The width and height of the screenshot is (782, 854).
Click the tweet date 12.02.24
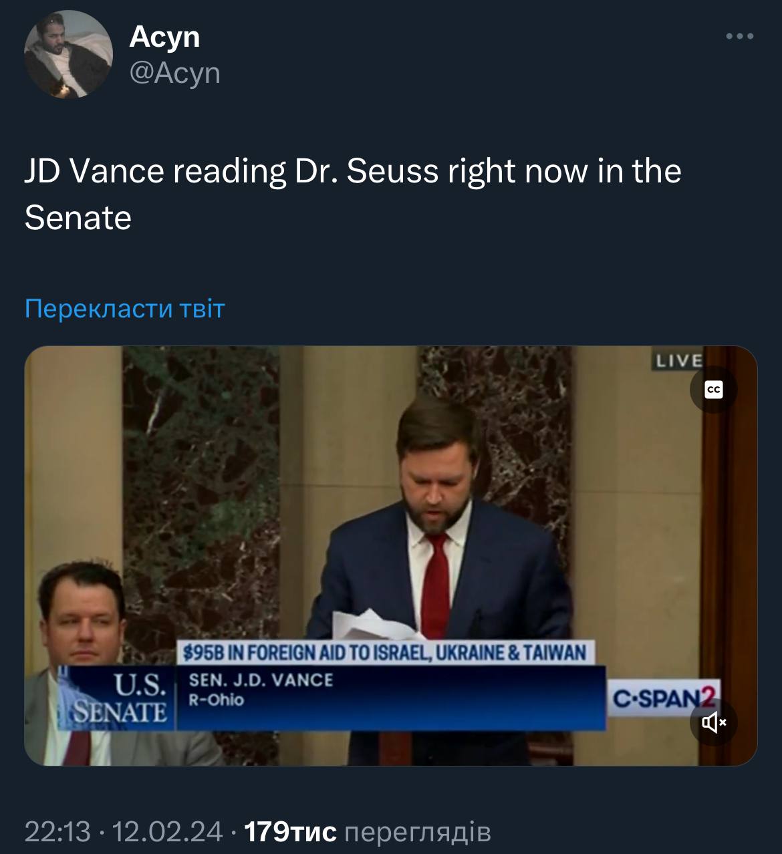(x=167, y=831)
